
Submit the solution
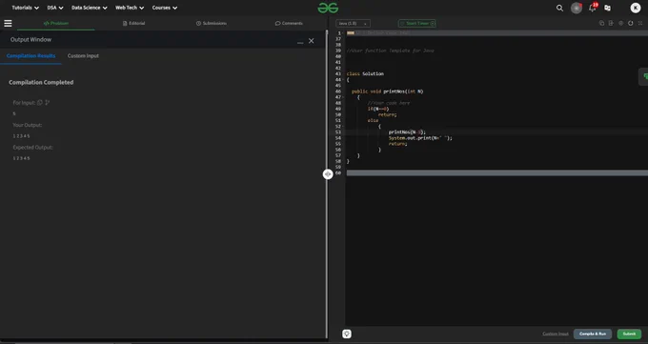[629, 334]
